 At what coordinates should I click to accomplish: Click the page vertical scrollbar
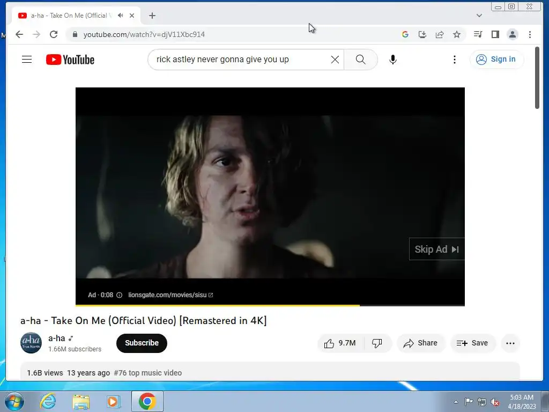[x=537, y=78]
